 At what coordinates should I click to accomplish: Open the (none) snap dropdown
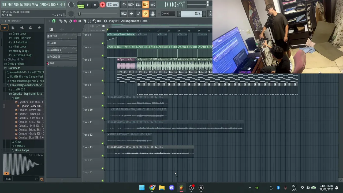(x=168, y=14)
